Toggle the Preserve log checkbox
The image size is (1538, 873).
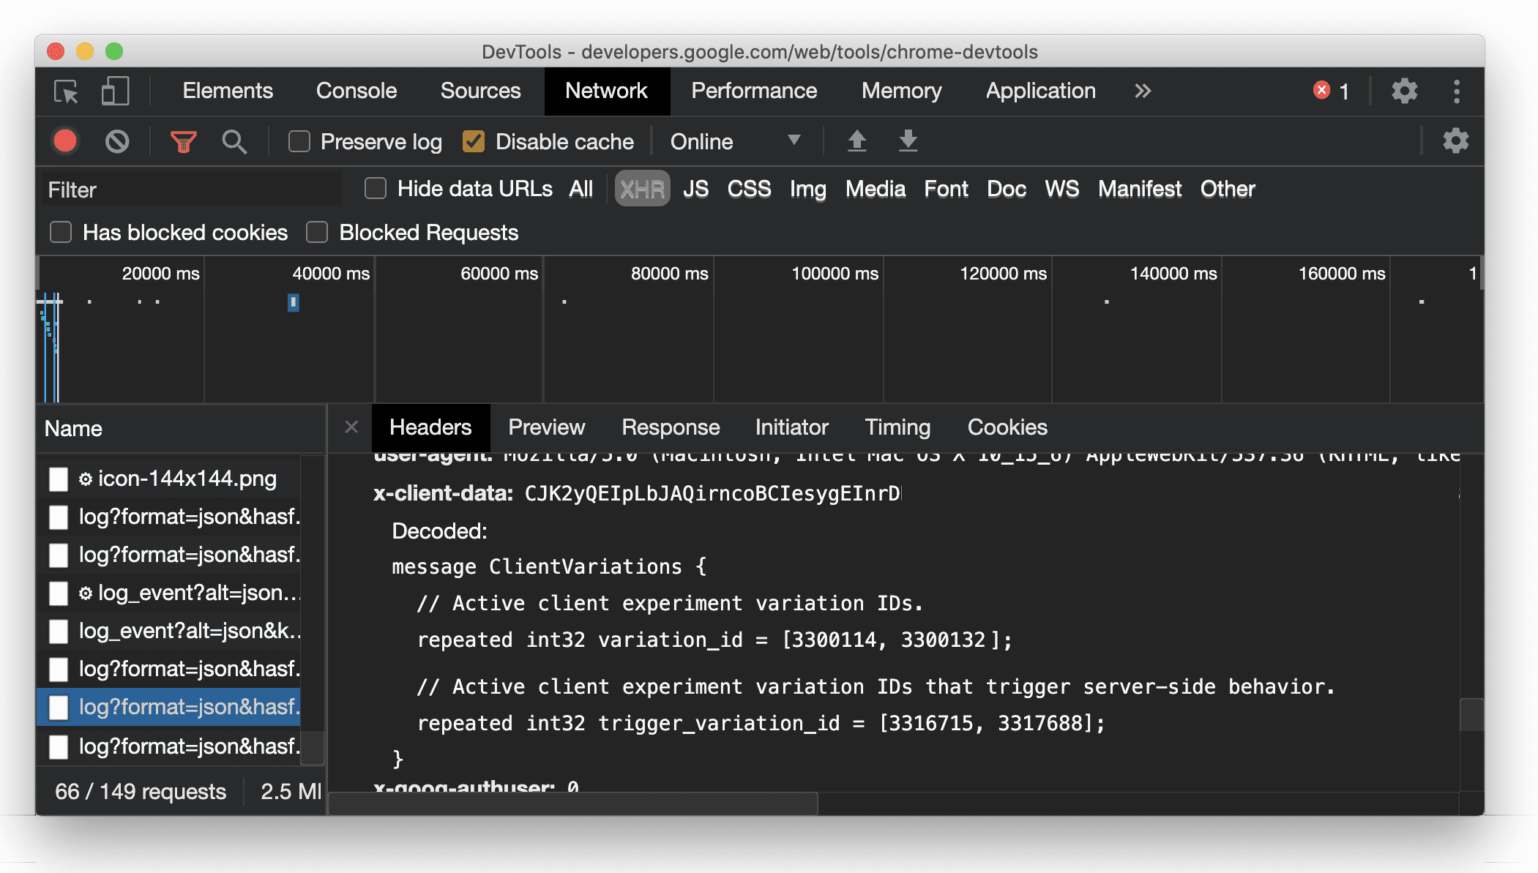click(300, 141)
